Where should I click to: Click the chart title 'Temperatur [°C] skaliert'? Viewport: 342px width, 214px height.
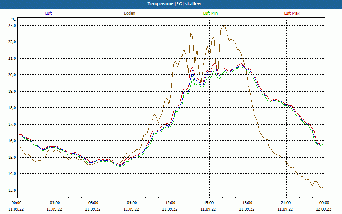click(x=171, y=3)
